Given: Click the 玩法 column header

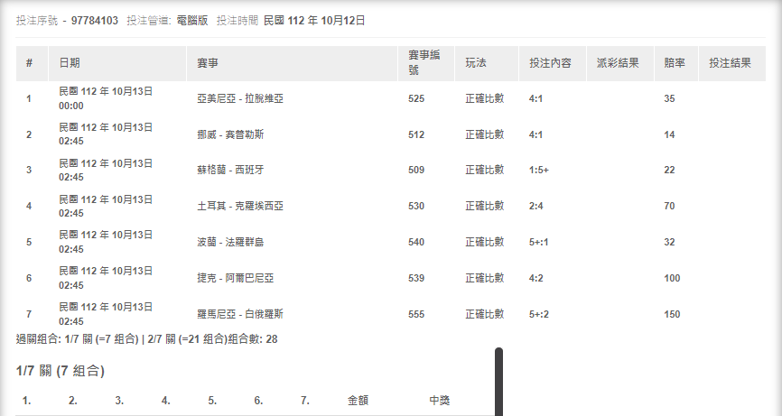Looking at the screenshot, I should point(476,64).
